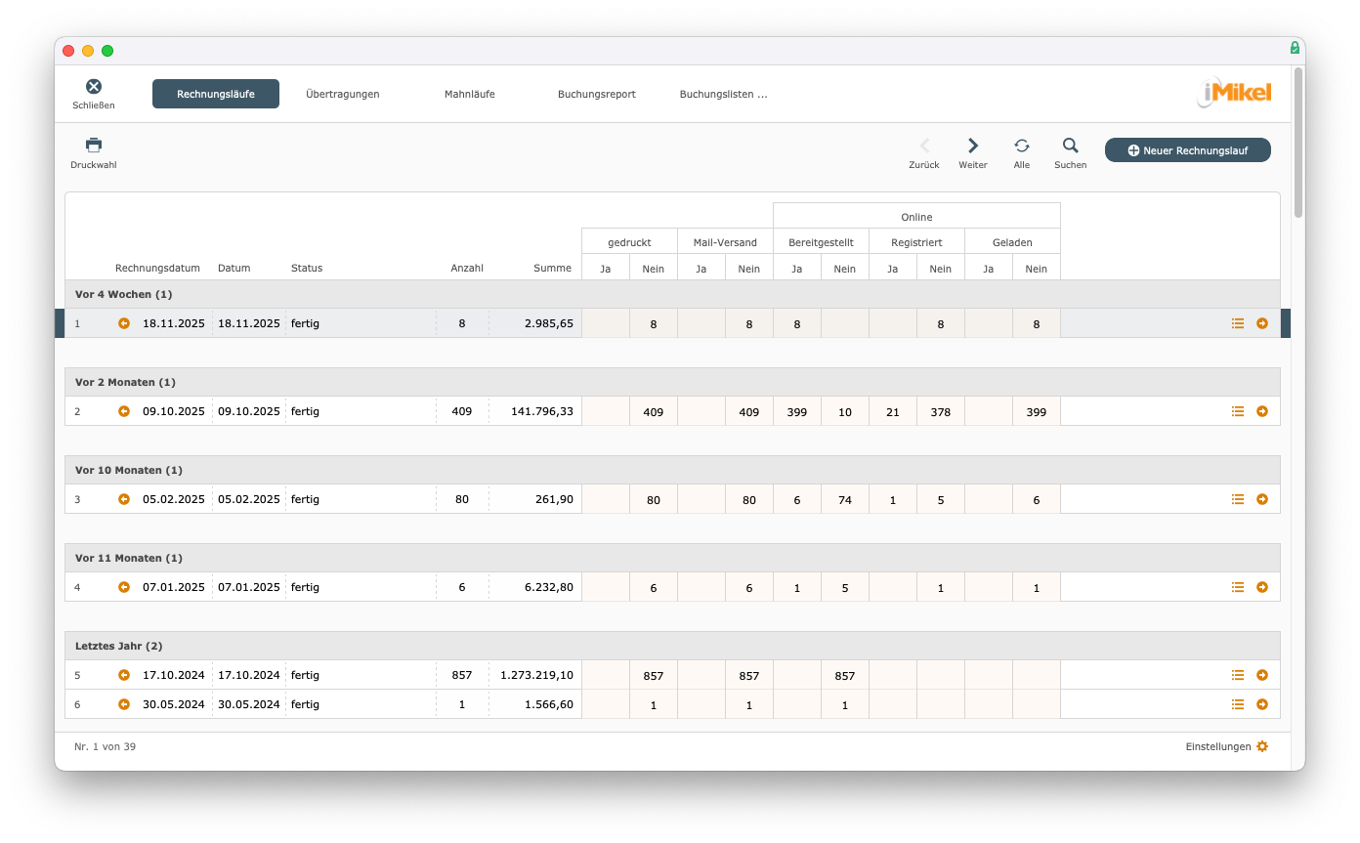Click orange arrow on 18.11.2025 row right
The height and width of the screenshot is (843, 1360).
(1262, 323)
